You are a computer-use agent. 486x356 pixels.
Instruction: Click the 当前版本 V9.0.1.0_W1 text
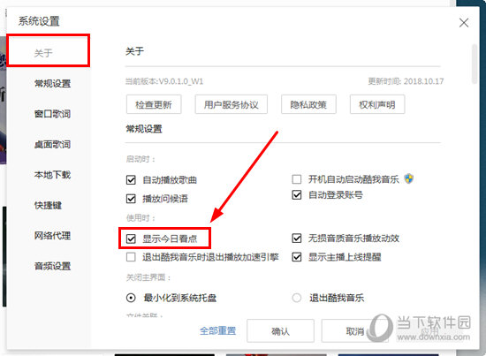point(164,81)
